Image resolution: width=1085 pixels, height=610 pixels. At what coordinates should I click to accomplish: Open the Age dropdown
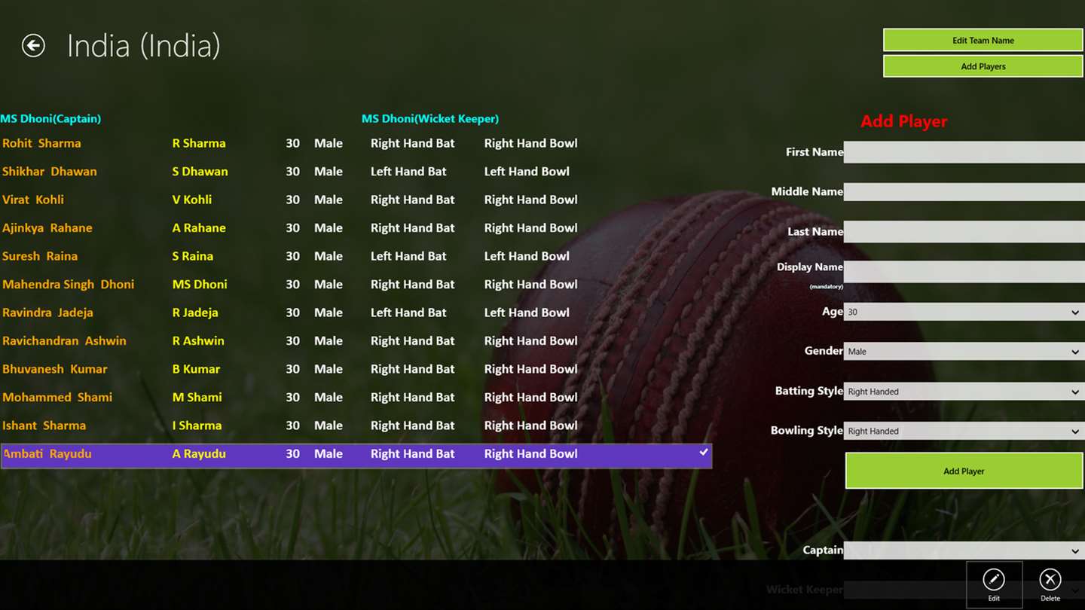pyautogui.click(x=964, y=312)
